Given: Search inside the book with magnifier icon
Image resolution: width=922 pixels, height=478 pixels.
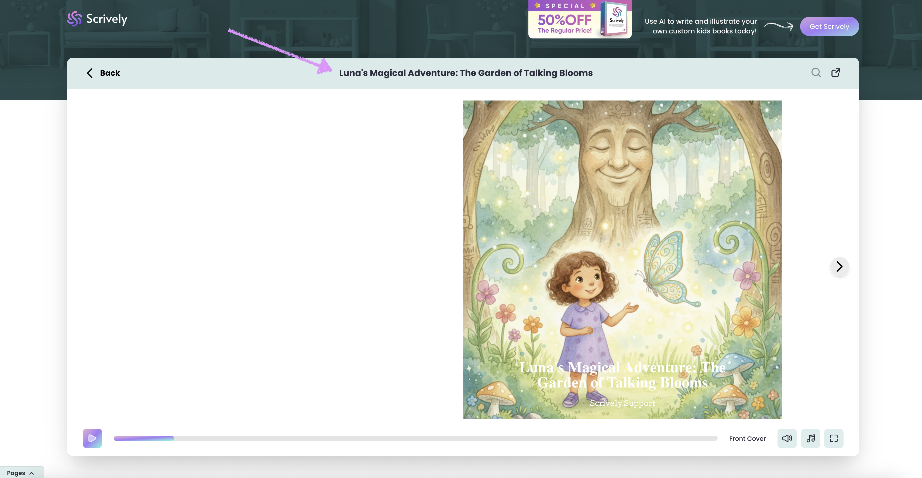Looking at the screenshot, I should click(816, 73).
